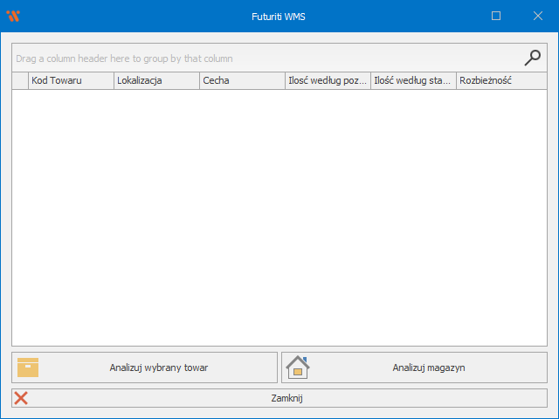Click the Futuriti WMS logo in title bar

tap(12, 16)
